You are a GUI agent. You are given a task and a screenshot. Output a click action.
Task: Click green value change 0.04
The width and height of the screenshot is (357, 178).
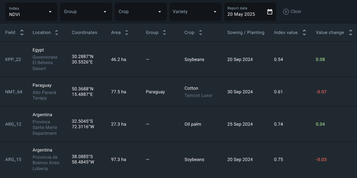pos(320,124)
